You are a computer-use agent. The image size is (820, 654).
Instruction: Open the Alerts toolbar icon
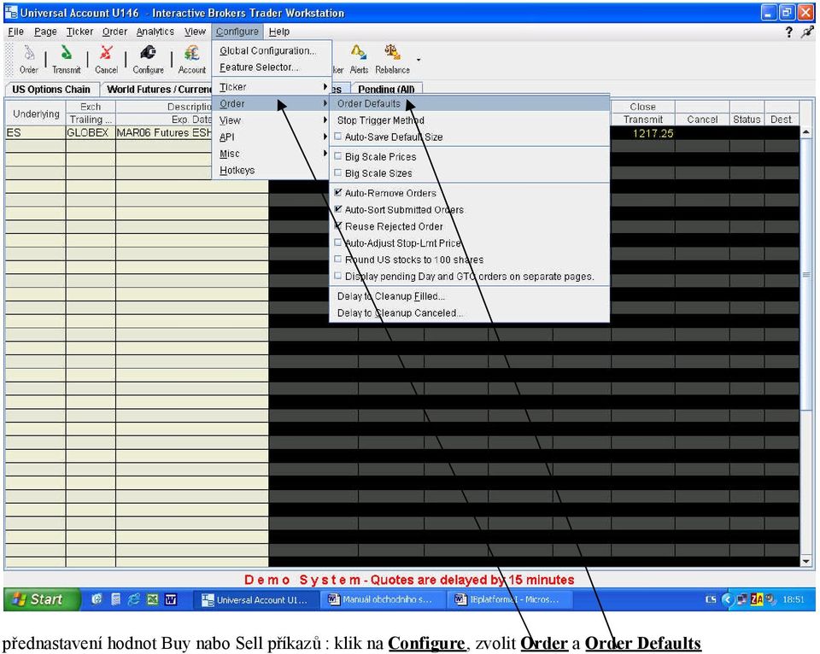[359, 59]
